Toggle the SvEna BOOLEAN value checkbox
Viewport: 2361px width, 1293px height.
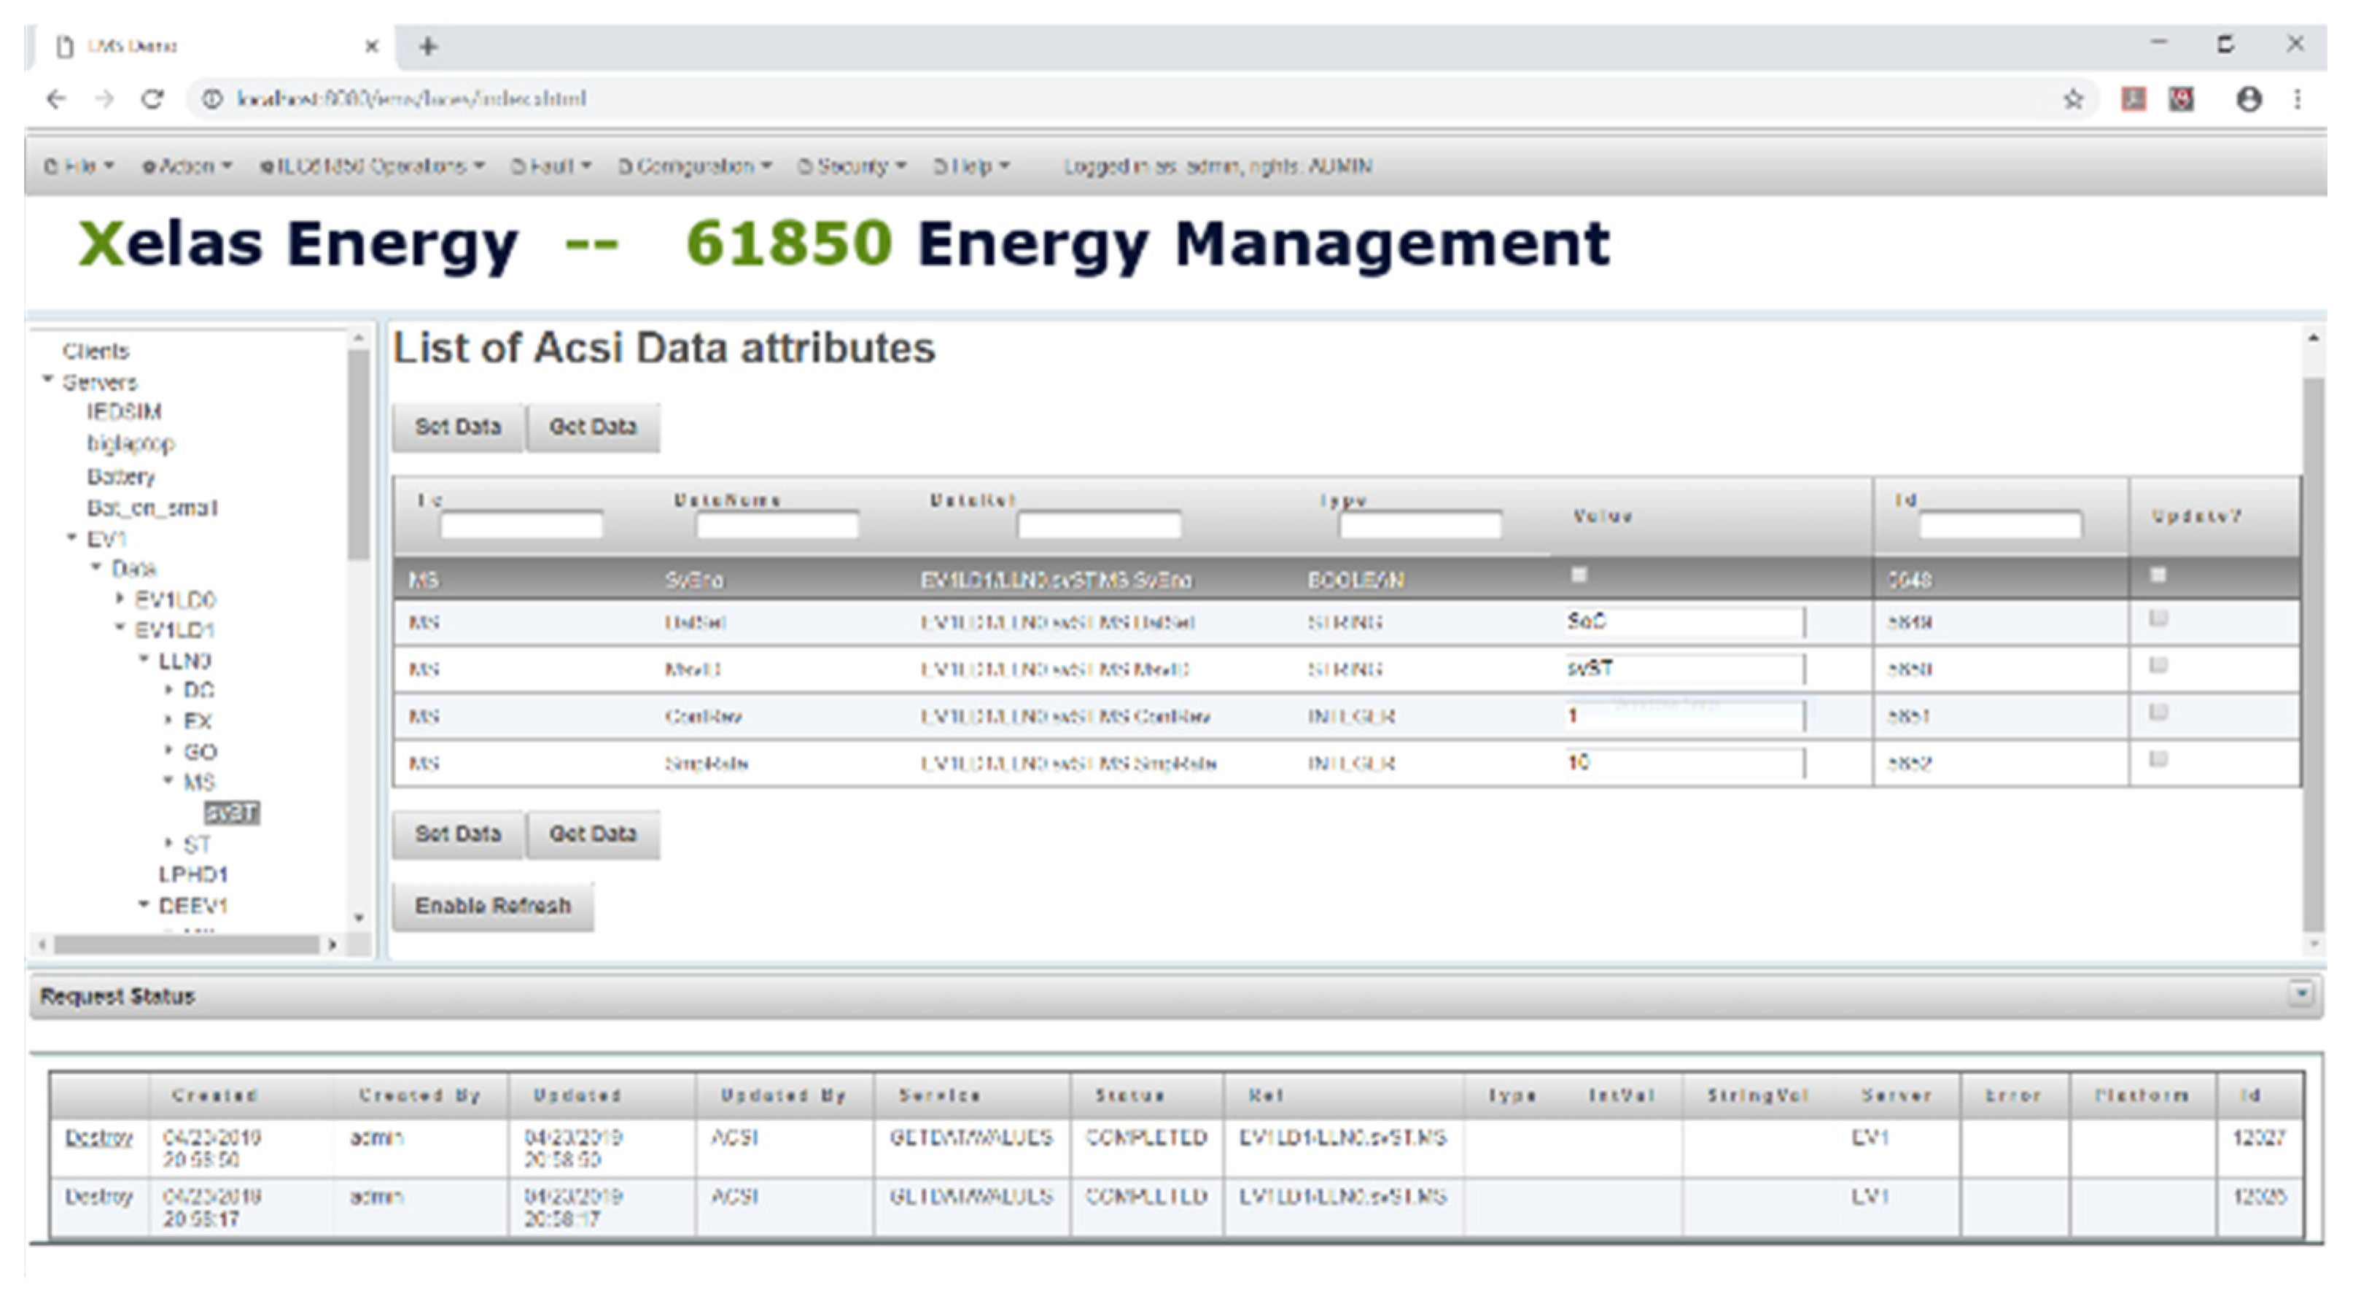[1579, 575]
